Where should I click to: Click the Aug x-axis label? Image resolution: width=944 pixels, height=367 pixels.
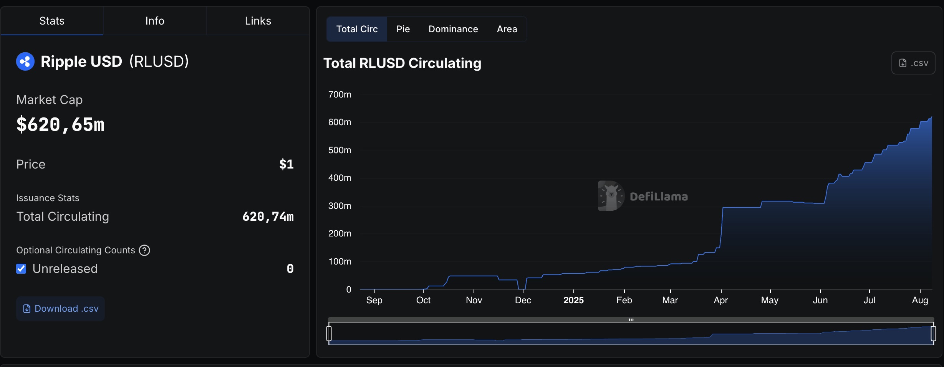click(920, 300)
